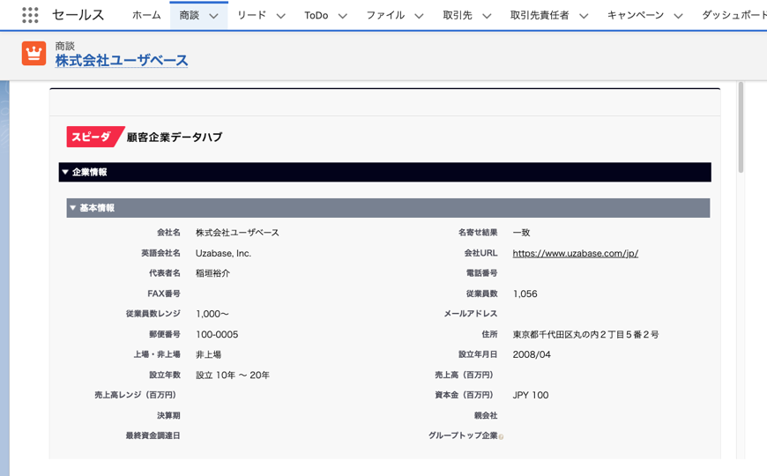
Task: Click the 名寄せ結果 value 一致
Action: [x=521, y=233]
